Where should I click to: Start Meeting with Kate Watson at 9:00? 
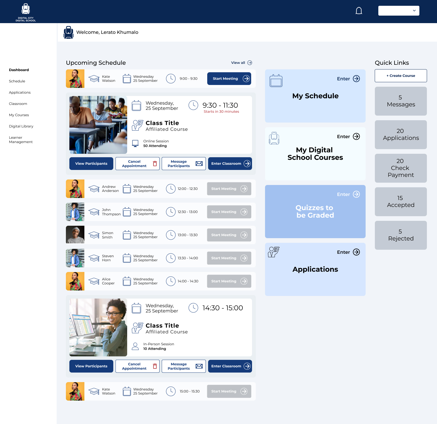click(229, 79)
